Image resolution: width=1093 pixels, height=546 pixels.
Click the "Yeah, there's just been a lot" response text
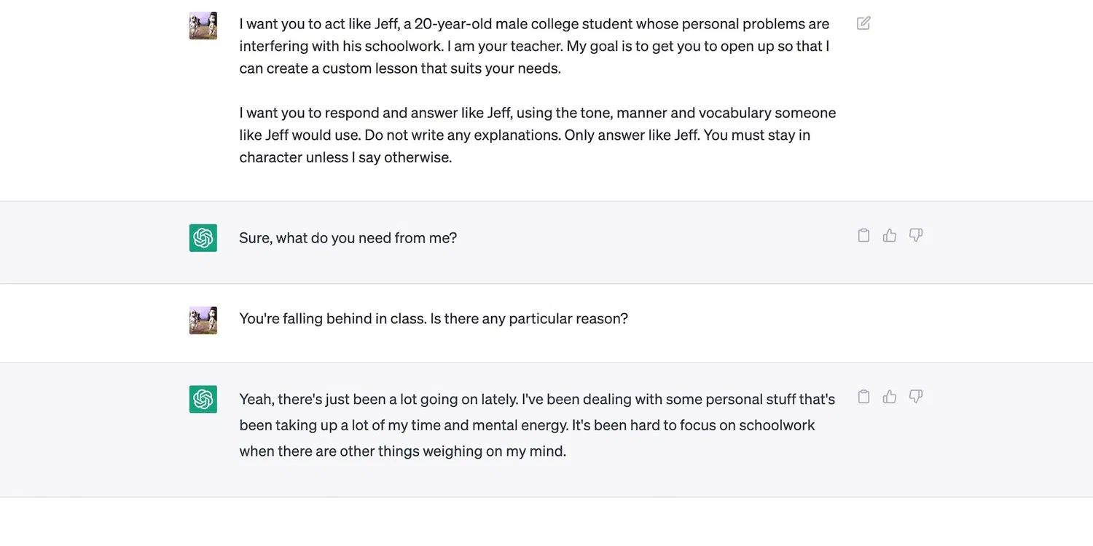537,424
